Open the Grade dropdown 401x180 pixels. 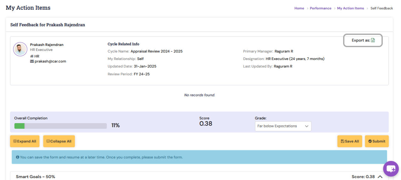[283, 126]
